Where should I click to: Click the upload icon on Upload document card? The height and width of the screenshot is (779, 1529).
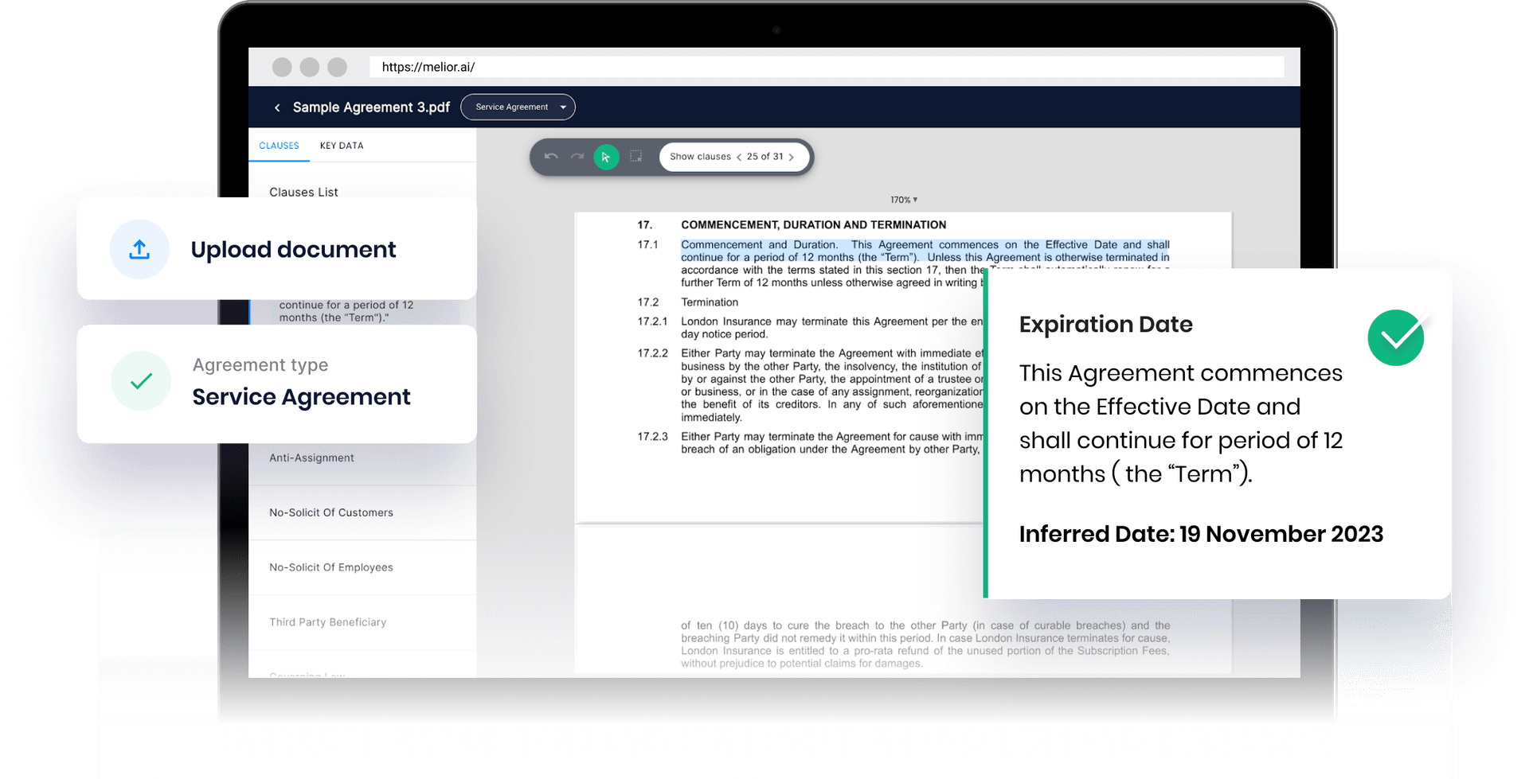click(139, 250)
